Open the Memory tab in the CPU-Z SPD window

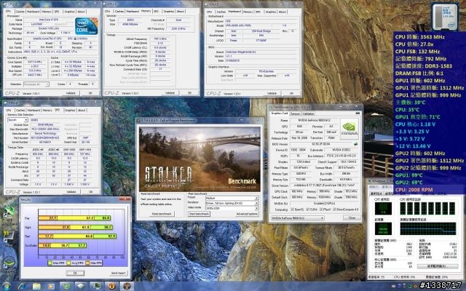pos(47,110)
